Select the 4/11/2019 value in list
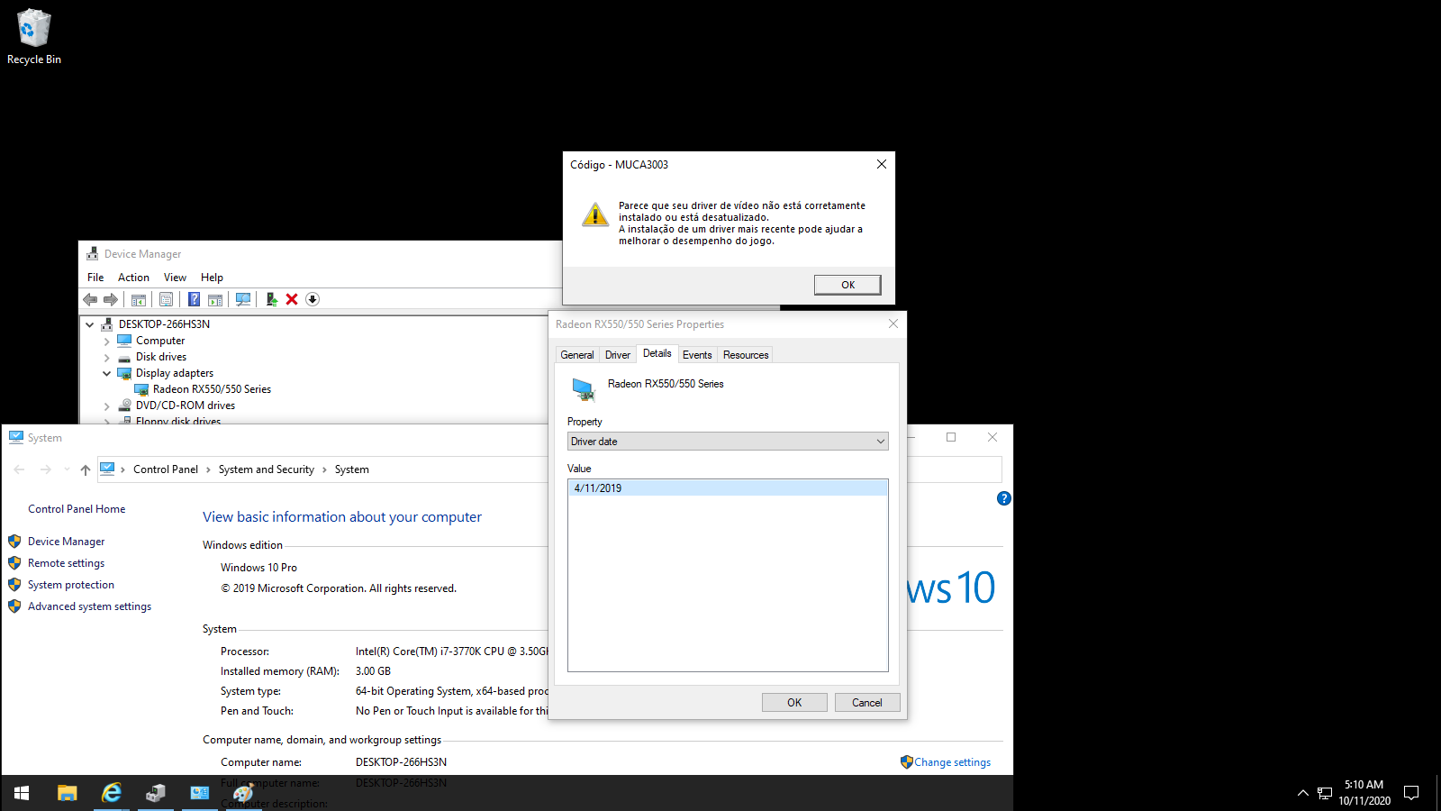Image resolution: width=1441 pixels, height=811 pixels. click(x=598, y=488)
